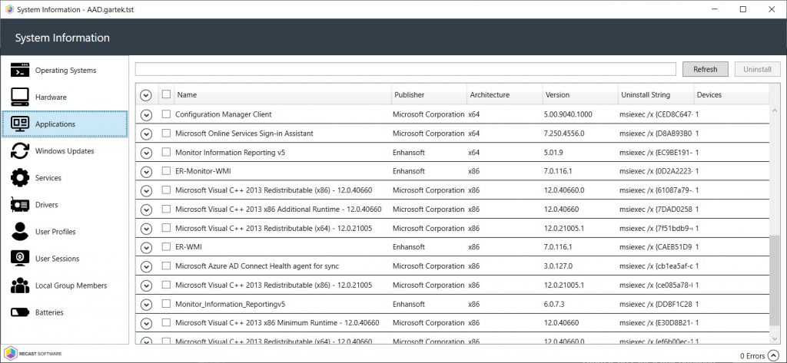Screen dimensions: 787x363
Task: Click the User Sessions monitor icon
Action: tap(19, 259)
